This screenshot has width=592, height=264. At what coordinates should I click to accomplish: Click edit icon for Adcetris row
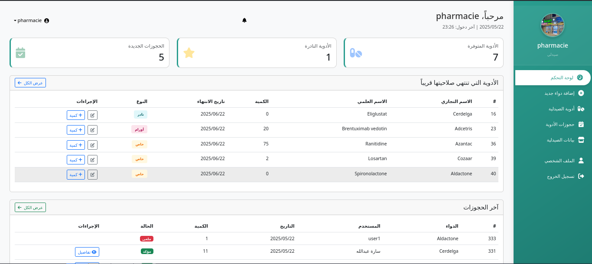click(92, 130)
